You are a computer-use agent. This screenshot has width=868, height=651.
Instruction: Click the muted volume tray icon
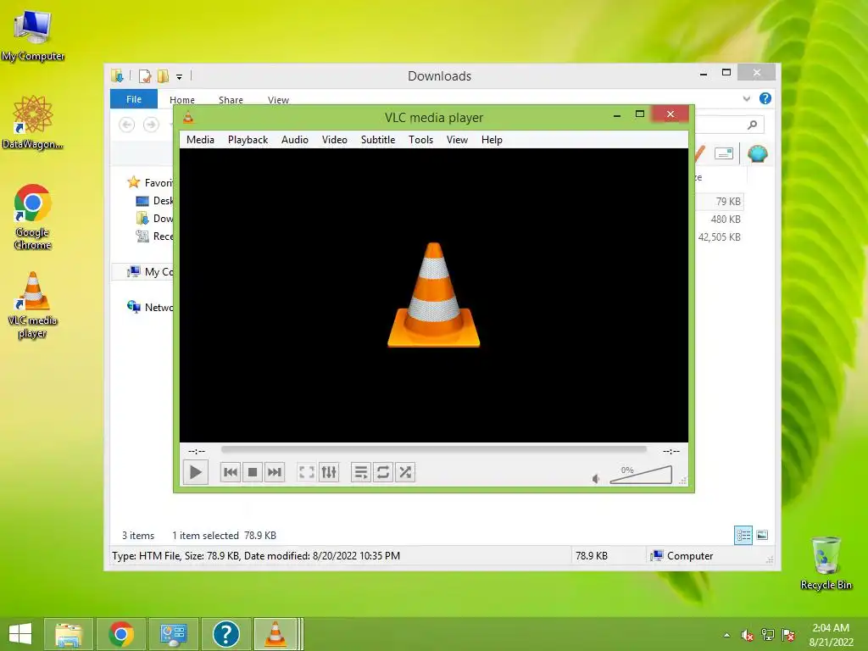click(x=748, y=635)
